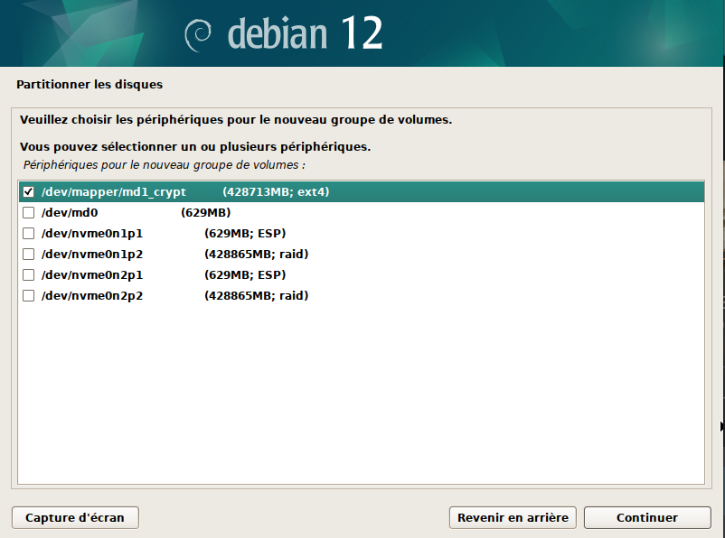Viewport: 725px width, 538px height.
Task: Click the /dev/md0 device label
Action: coord(70,212)
